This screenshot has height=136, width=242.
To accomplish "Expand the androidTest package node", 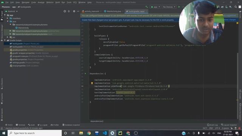I will [x=10, y=31].
